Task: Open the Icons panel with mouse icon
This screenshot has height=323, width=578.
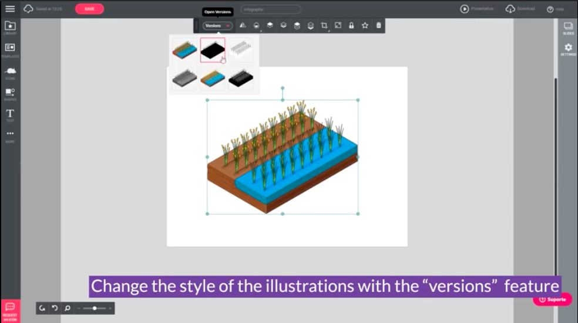Action: pos(10,72)
